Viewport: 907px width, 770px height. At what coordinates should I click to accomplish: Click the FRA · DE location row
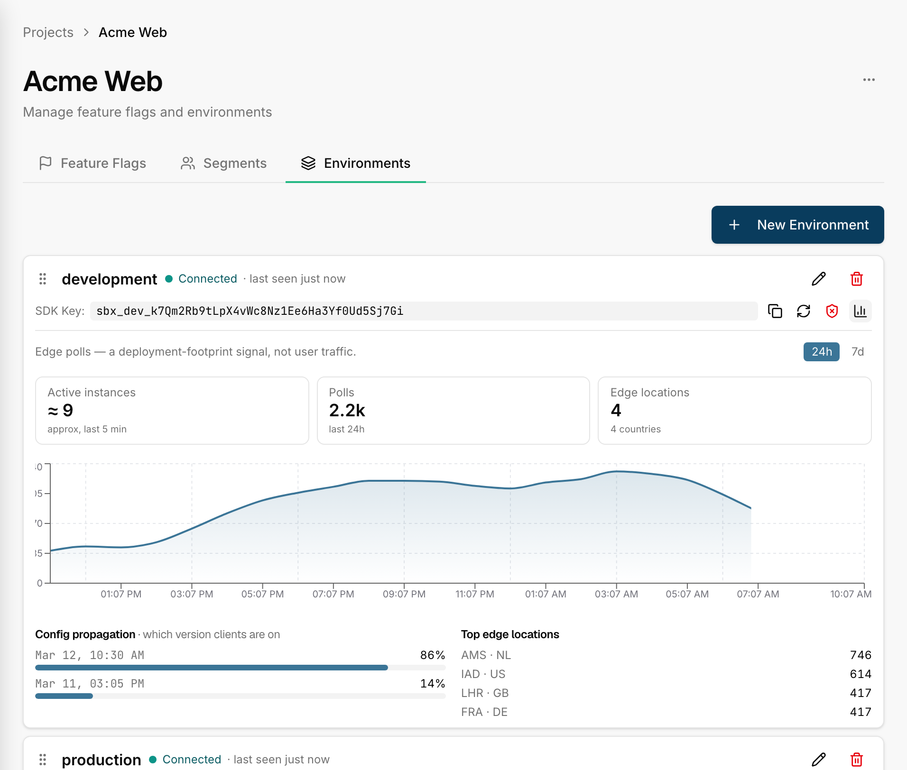point(666,712)
